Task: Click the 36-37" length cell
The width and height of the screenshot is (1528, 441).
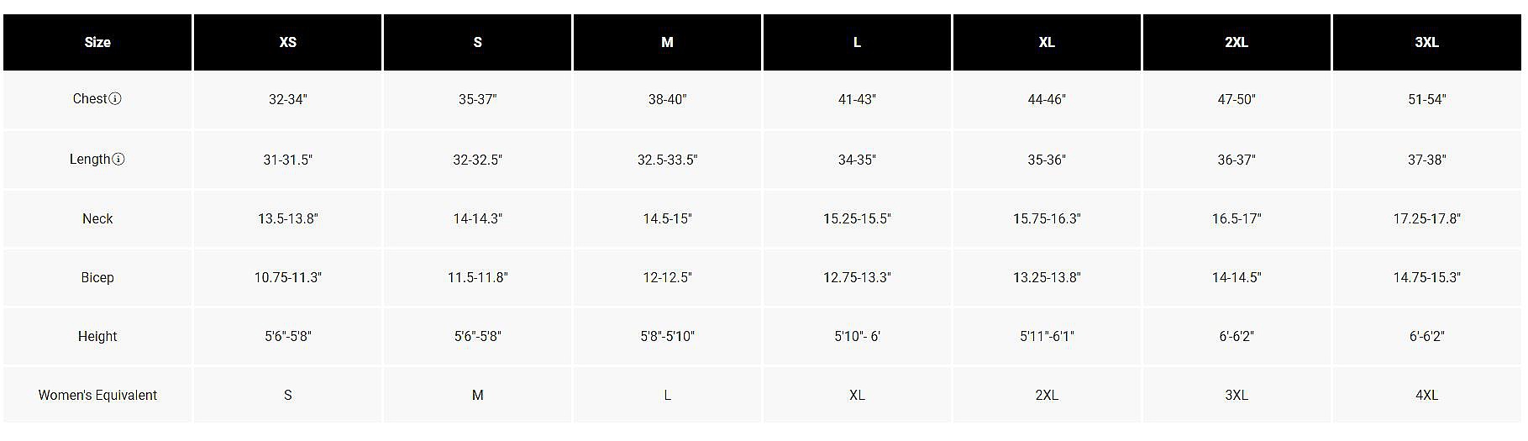Action: tap(1237, 160)
